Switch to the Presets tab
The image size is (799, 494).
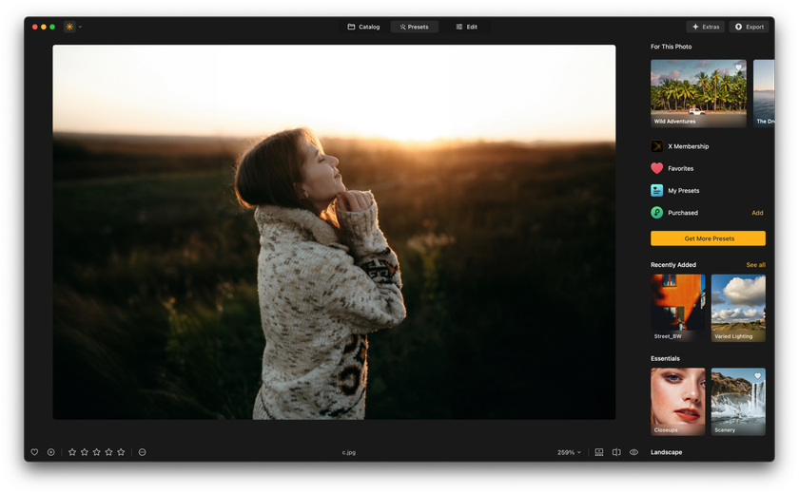coord(415,27)
